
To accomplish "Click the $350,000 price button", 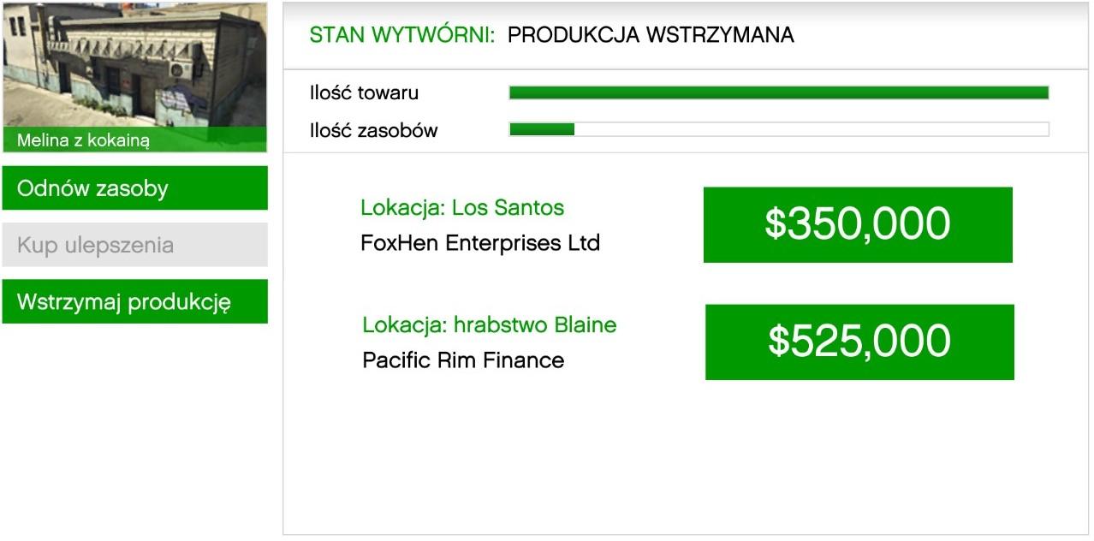I will pyautogui.click(x=858, y=224).
